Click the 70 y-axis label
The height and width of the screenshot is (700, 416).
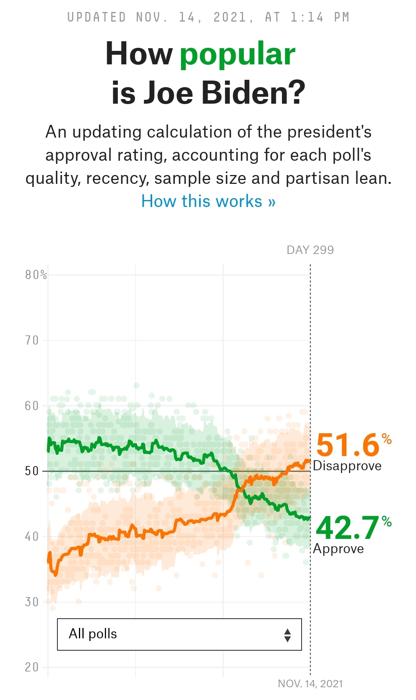tap(32, 340)
